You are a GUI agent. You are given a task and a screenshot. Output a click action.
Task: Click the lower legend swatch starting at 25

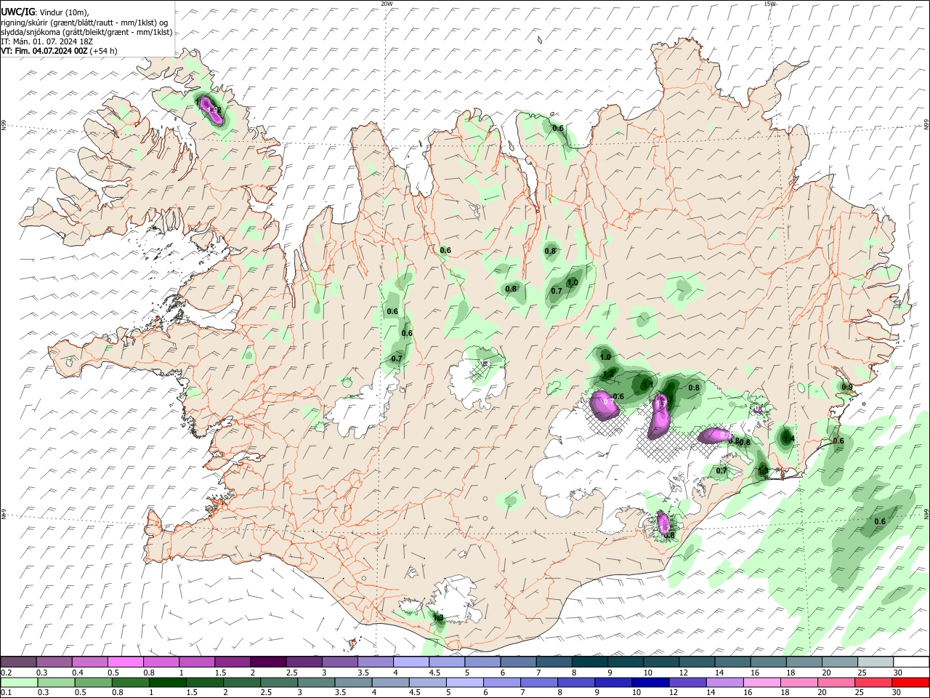(x=873, y=682)
